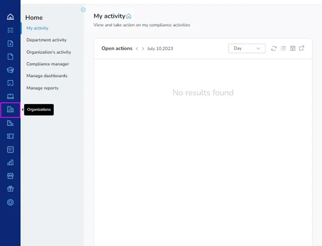
Task: Collapse the Home side panel arrow
Action: click(x=83, y=10)
